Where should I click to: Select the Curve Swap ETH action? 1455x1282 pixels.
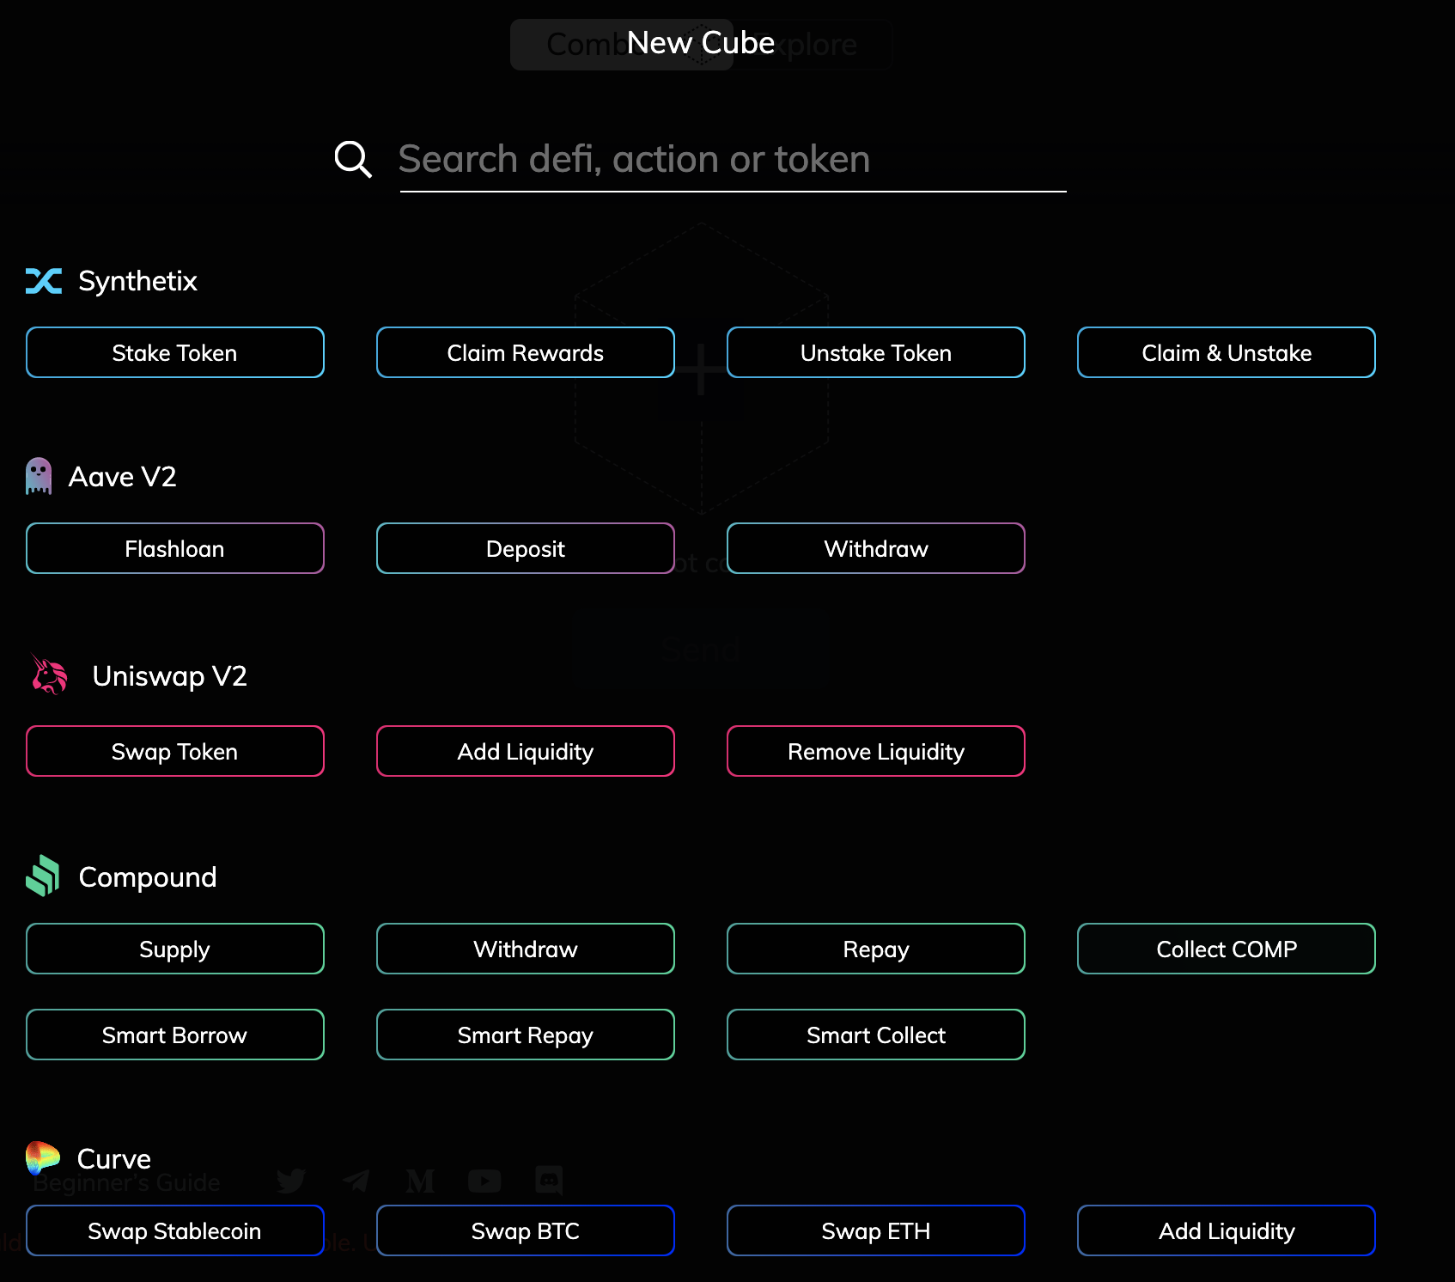click(x=875, y=1230)
